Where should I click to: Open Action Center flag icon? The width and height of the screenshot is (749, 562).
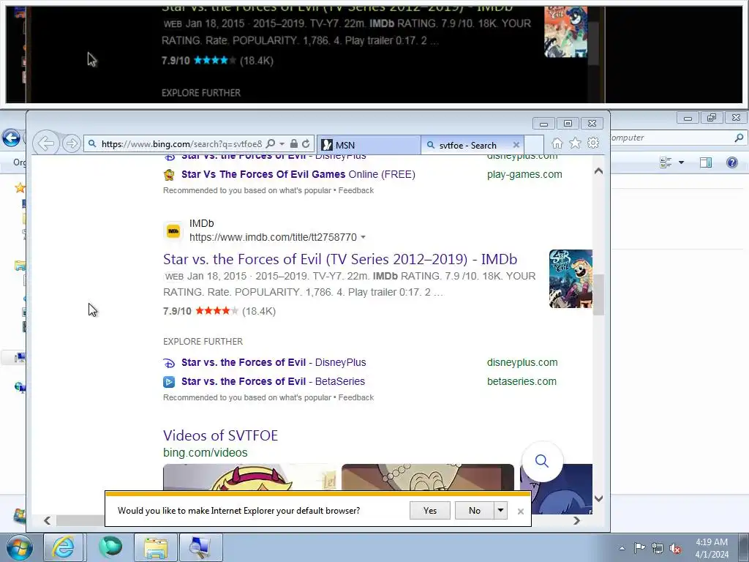[639, 548]
